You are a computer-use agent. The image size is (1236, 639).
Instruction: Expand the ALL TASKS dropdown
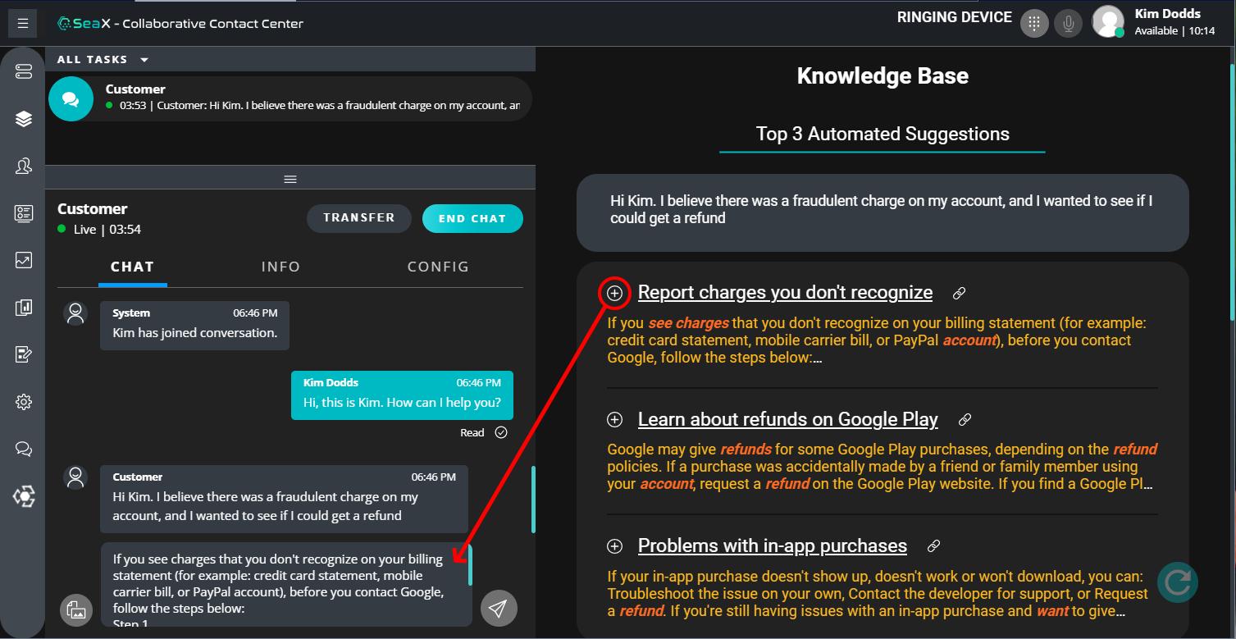coord(144,60)
